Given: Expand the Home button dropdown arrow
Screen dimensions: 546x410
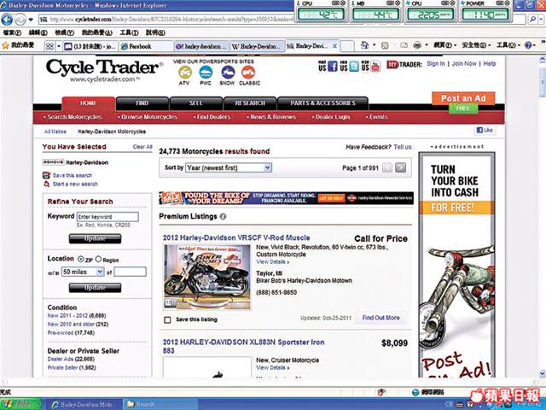Looking at the screenshot, I should [x=374, y=45].
